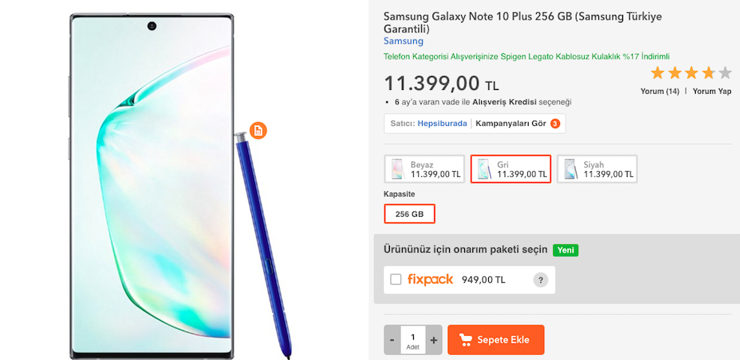Click the orange document icon beside the phone
Viewport: 740px width, 360px height.
coord(258,130)
